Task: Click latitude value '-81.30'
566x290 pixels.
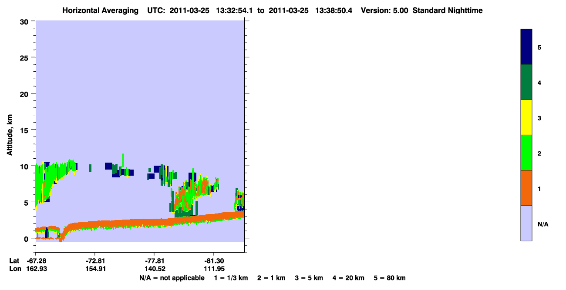Action: coord(214,261)
